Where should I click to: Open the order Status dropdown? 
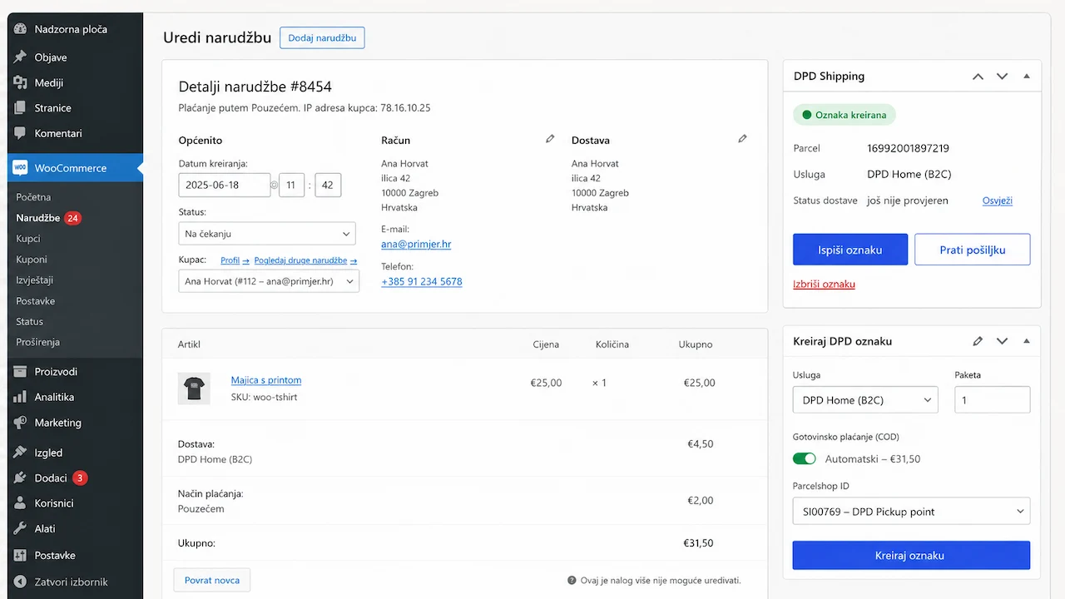[x=267, y=234]
